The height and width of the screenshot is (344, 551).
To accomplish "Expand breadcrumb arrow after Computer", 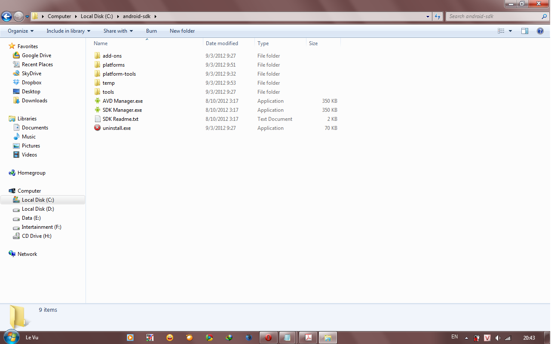I will pos(77,16).
